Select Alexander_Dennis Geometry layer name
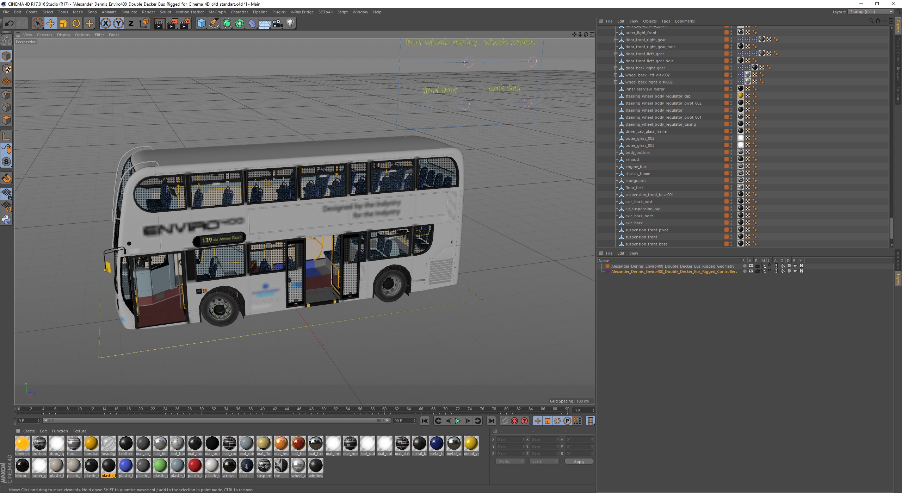Viewport: 902px width, 493px height. pyautogui.click(x=673, y=266)
